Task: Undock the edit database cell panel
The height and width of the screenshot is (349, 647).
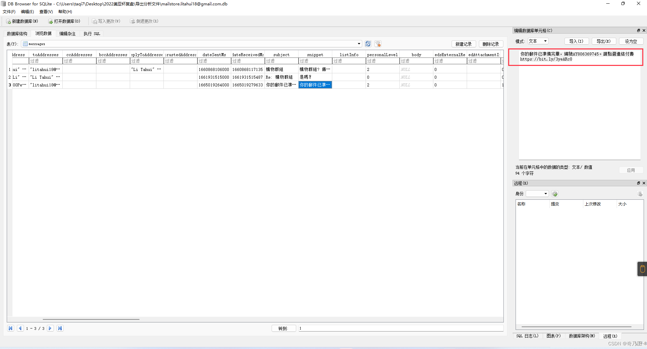Action: (x=638, y=31)
